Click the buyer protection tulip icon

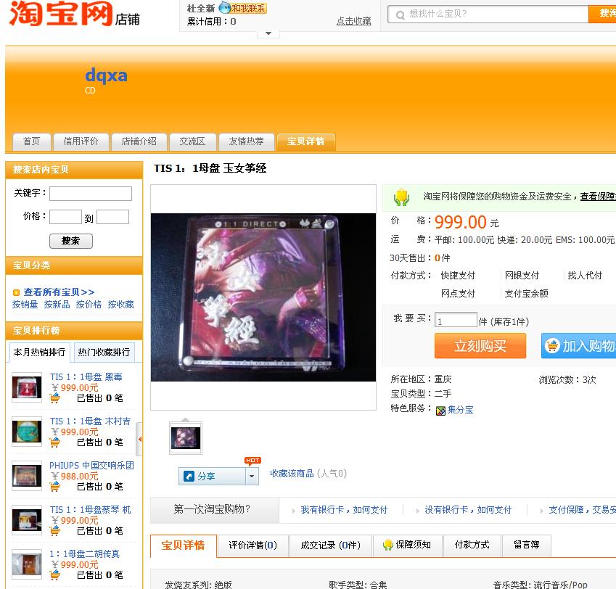[401, 197]
